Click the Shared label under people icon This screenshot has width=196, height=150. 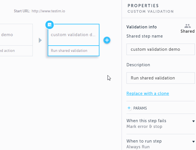tap(187, 31)
